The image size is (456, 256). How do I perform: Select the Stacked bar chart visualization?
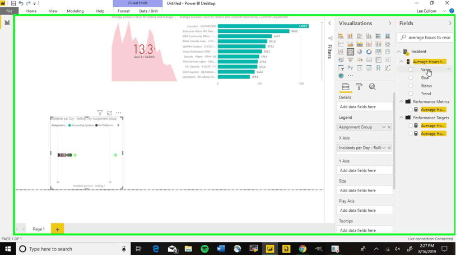341,36
